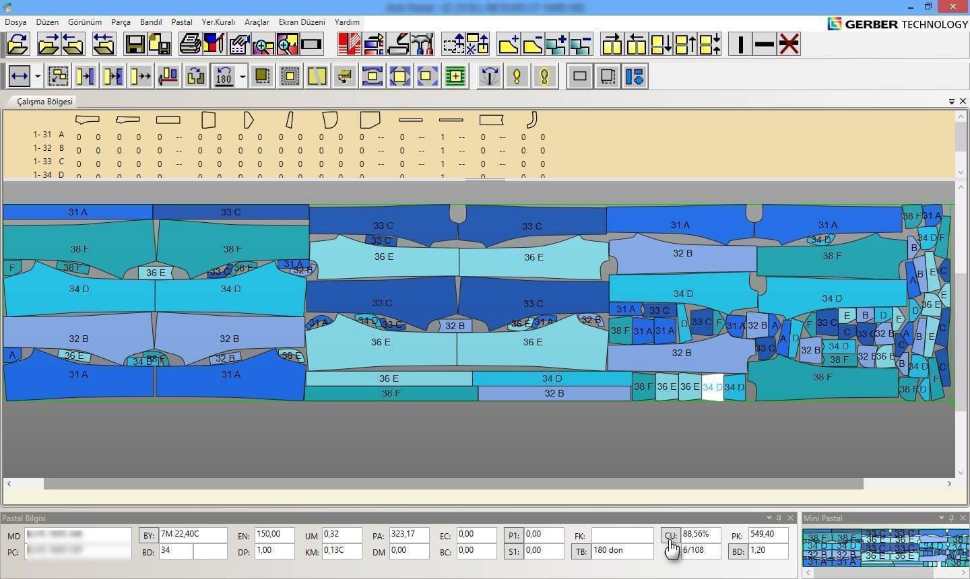Click the rotate 180 degrees icon
This screenshot has height=579, width=970.
(x=224, y=76)
